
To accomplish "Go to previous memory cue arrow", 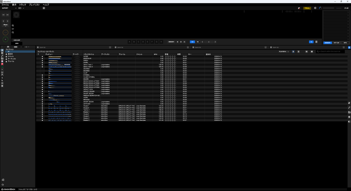I will 177,42.
